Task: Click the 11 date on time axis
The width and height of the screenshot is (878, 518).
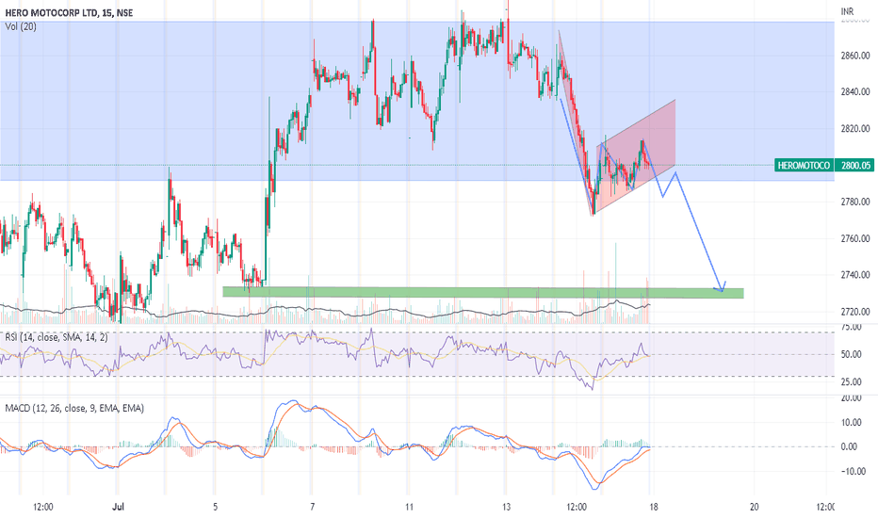Action: [409, 507]
